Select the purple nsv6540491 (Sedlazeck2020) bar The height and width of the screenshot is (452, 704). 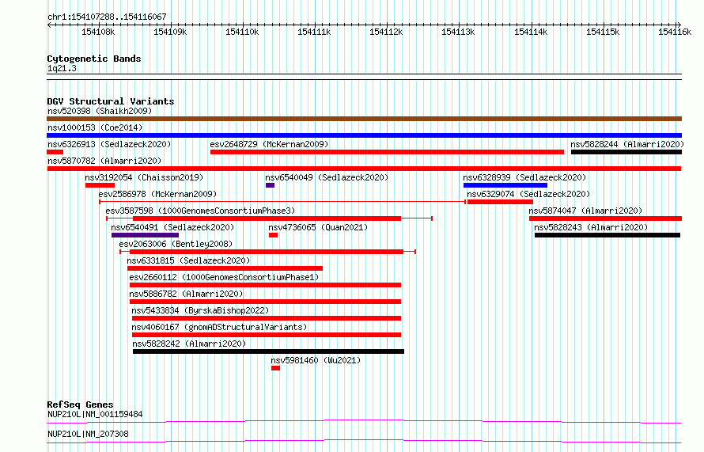[x=145, y=235]
